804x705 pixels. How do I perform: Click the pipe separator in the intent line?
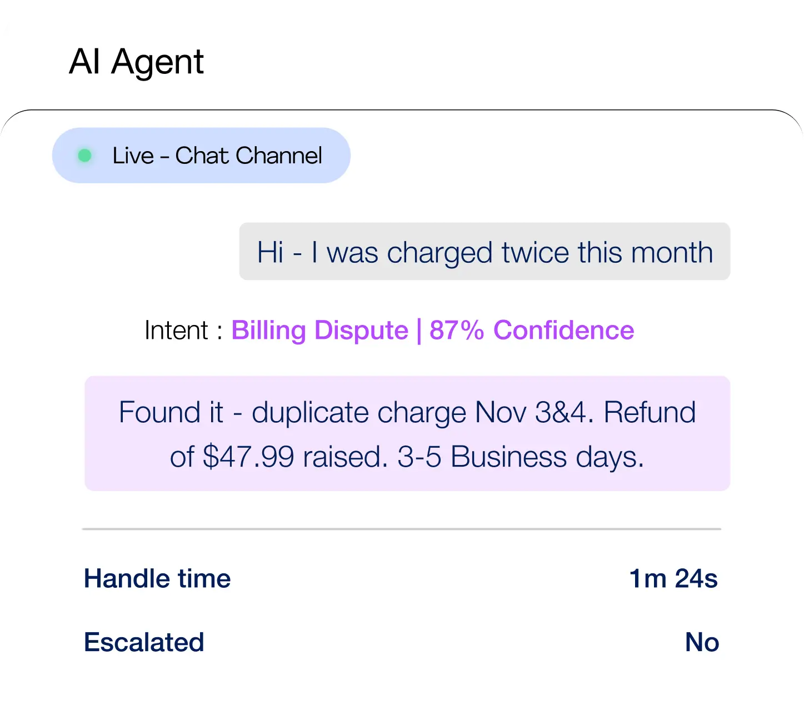tap(418, 331)
